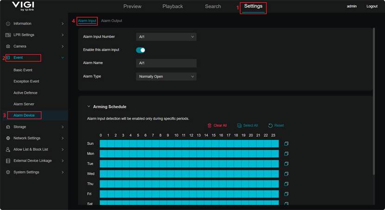Image resolution: width=385 pixels, height=210 pixels.
Task: Open Exception Event submenu item
Action: 26,82
